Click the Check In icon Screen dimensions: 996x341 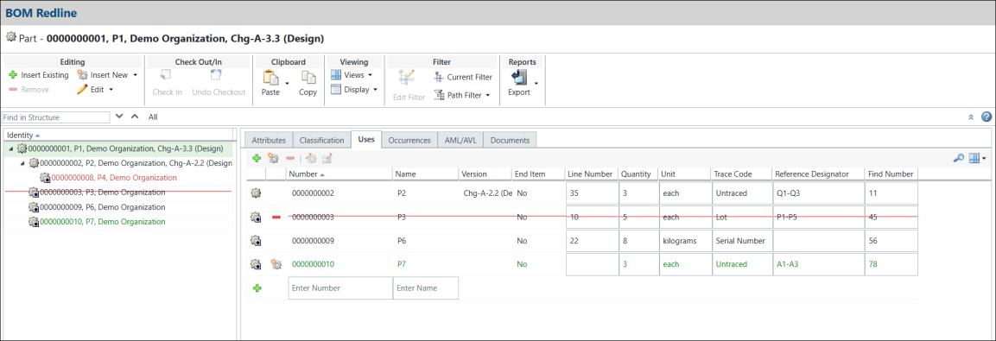(x=167, y=75)
